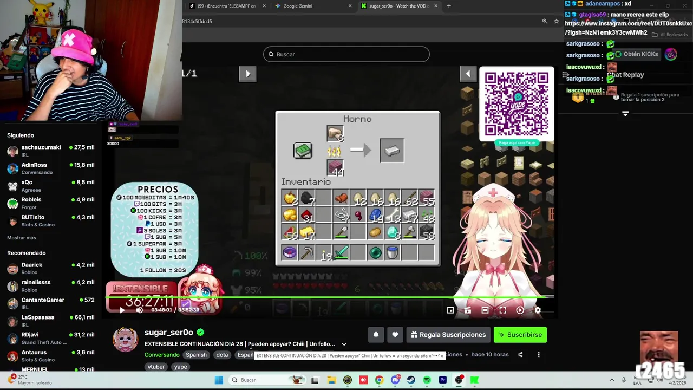The width and height of the screenshot is (693, 390).
Task: Click the sugar_ser0o channel avatar
Action: point(125,340)
